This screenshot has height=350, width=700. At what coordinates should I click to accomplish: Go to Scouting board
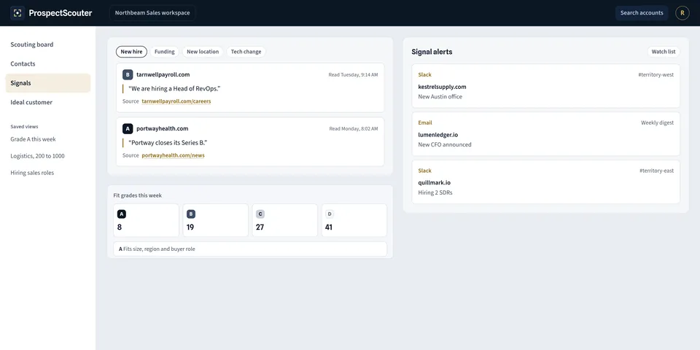click(48, 44)
